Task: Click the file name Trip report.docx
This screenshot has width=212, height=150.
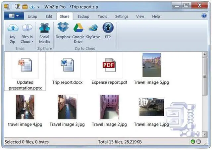Action: (67, 82)
